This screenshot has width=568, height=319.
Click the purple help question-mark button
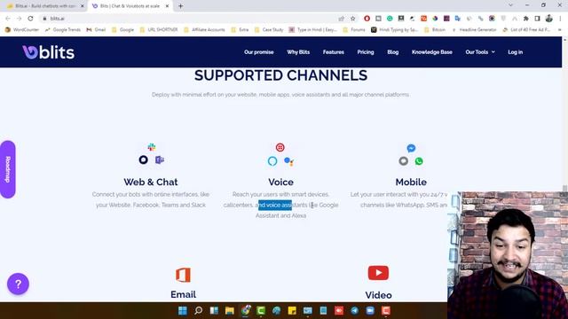[18, 284]
